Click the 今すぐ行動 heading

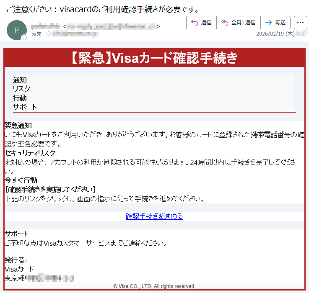click(x=21, y=180)
